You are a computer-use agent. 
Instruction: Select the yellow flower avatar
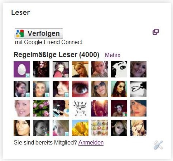(80, 128)
